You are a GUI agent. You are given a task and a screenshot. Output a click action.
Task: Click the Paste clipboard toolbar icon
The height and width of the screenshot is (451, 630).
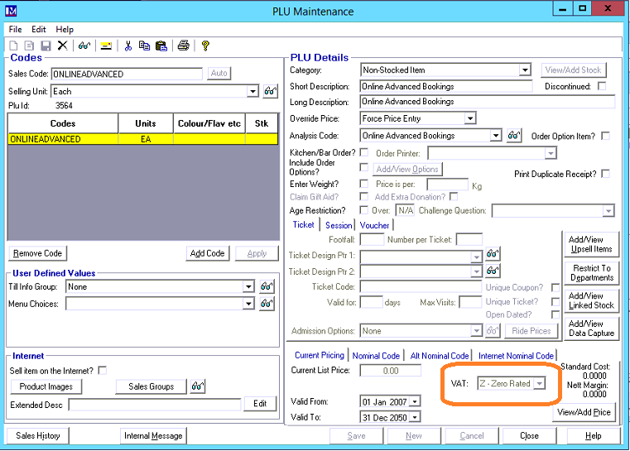pyautogui.click(x=161, y=46)
